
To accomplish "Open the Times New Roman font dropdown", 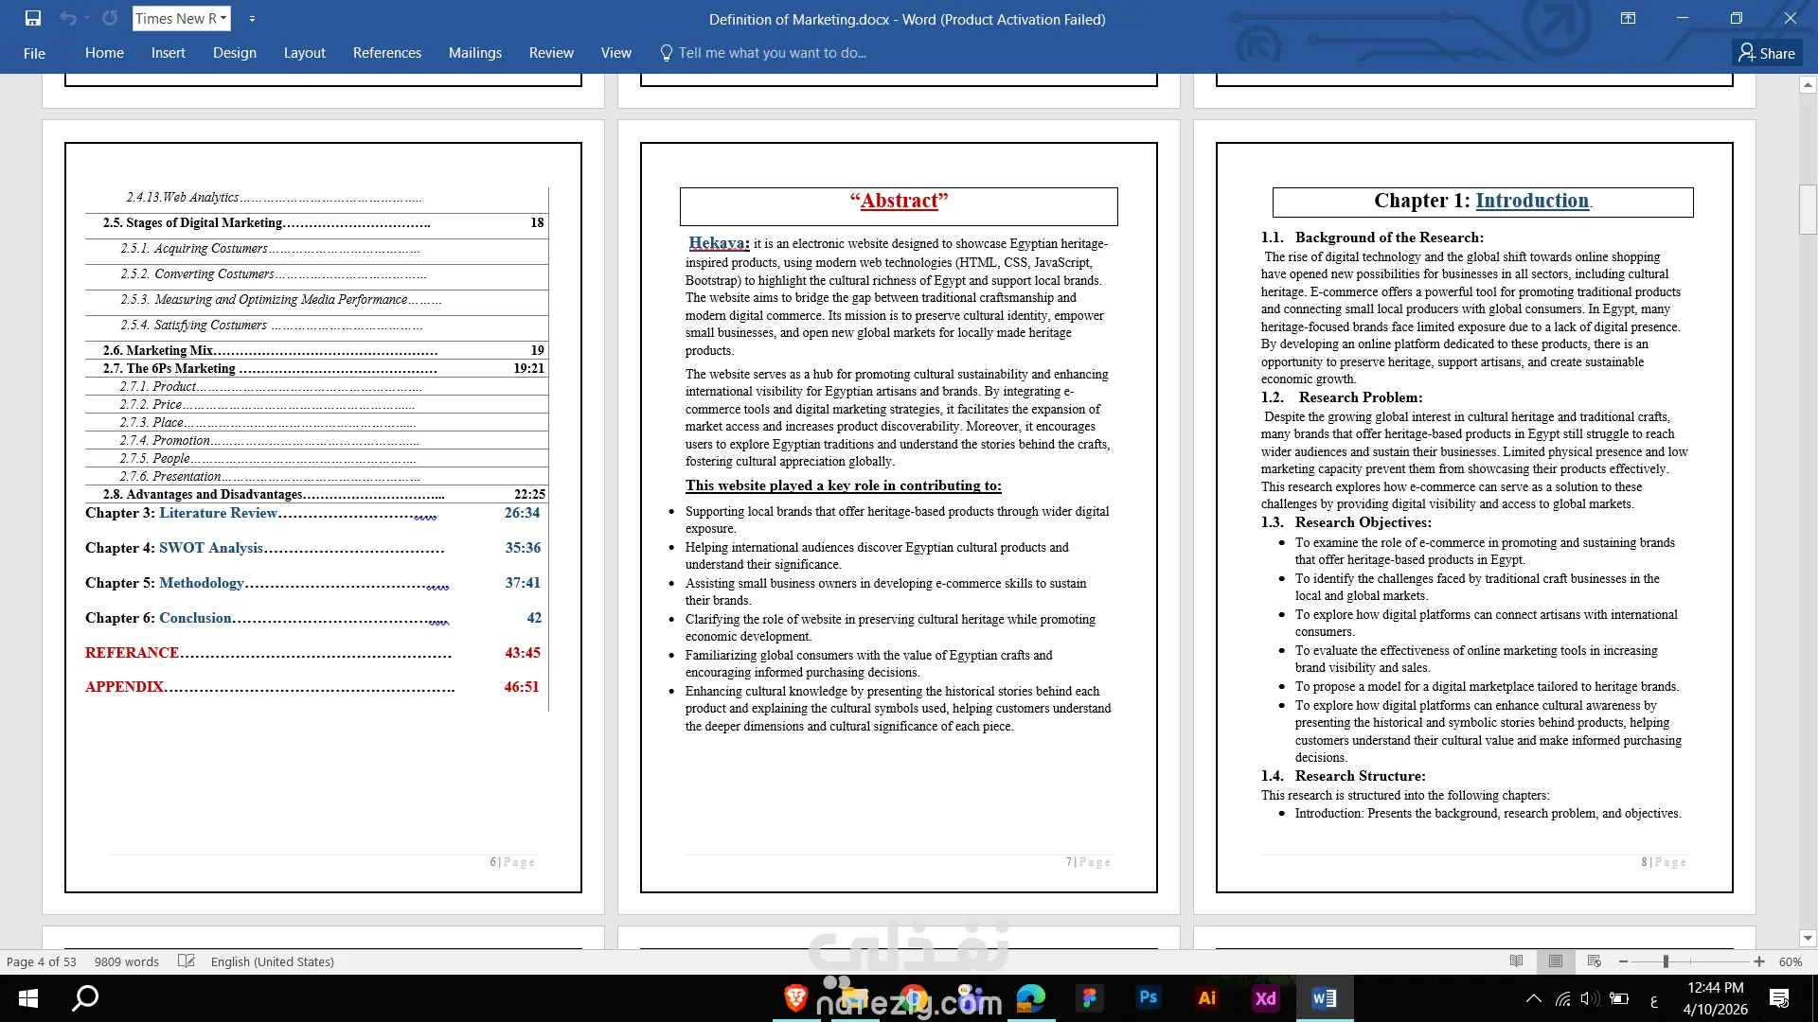I will click(x=223, y=18).
